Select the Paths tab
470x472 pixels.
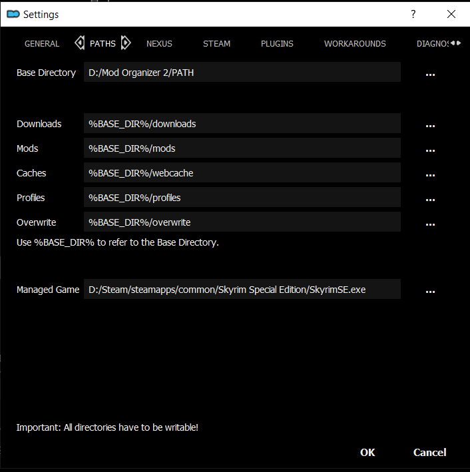pos(103,44)
